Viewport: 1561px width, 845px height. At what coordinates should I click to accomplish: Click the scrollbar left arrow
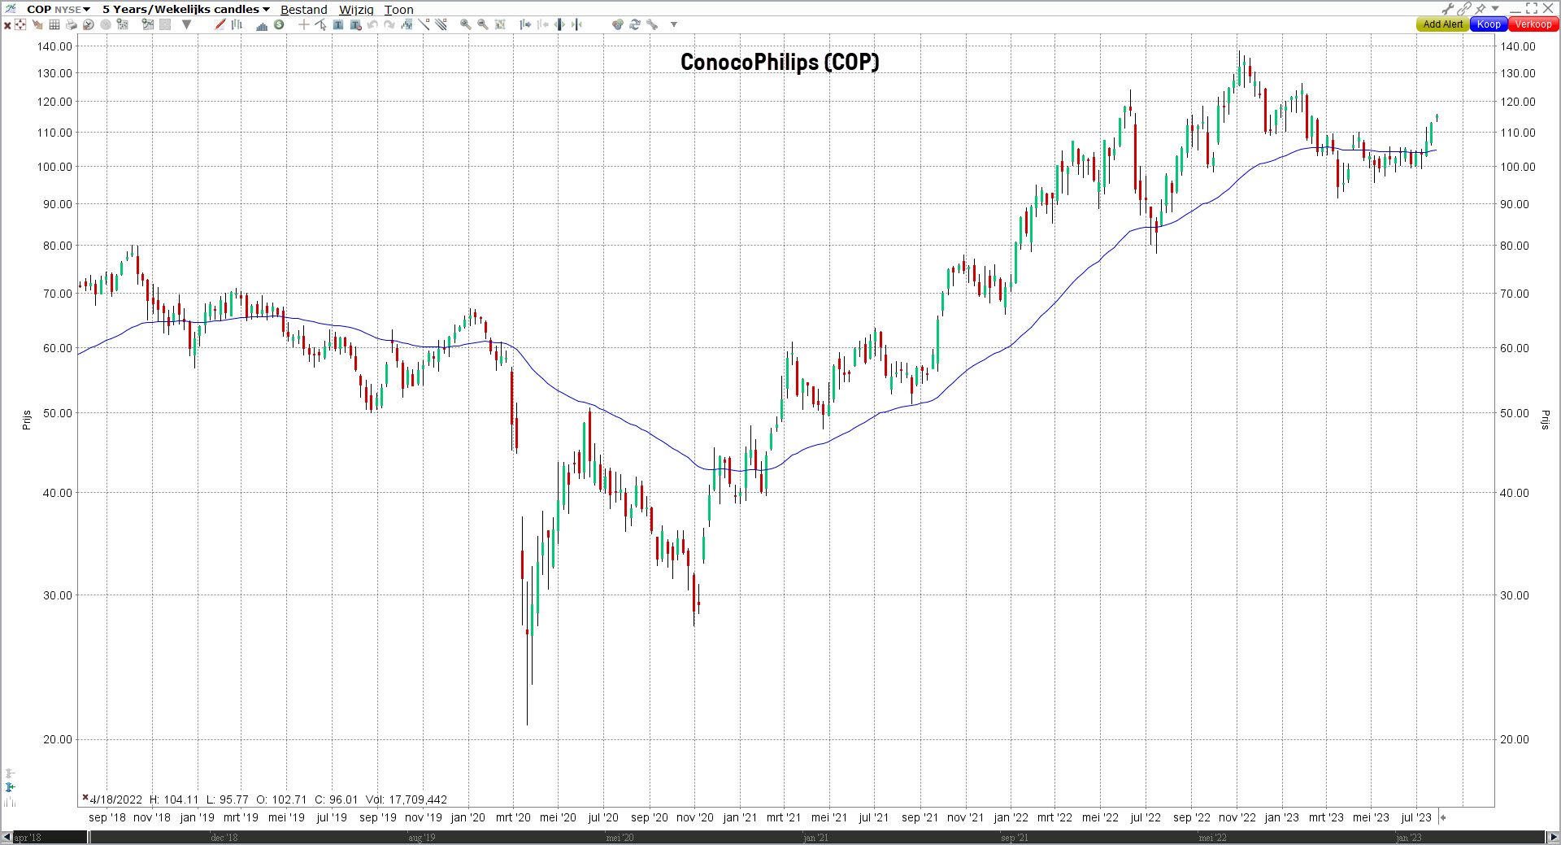pos(7,837)
